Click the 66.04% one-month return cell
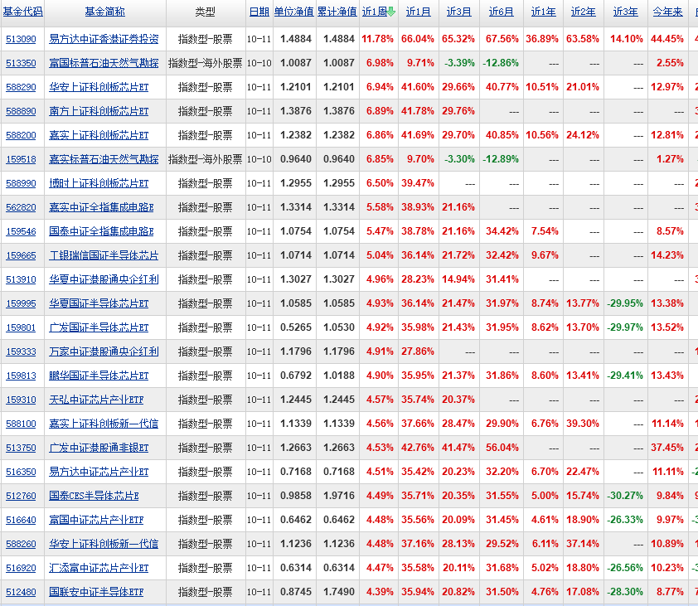This screenshot has height=606, width=698. click(418, 39)
